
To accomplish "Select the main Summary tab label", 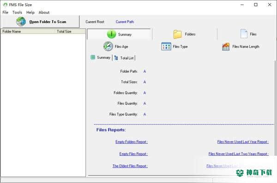I will 125,35.
